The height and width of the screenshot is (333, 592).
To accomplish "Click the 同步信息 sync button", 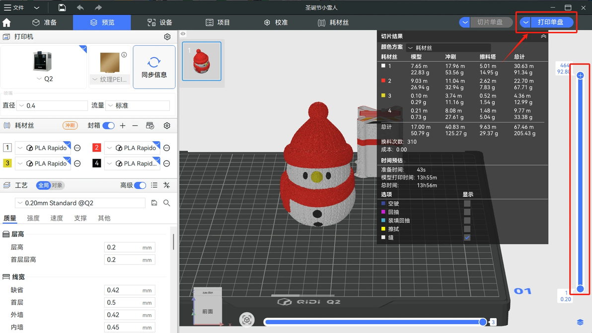I will 154,67.
